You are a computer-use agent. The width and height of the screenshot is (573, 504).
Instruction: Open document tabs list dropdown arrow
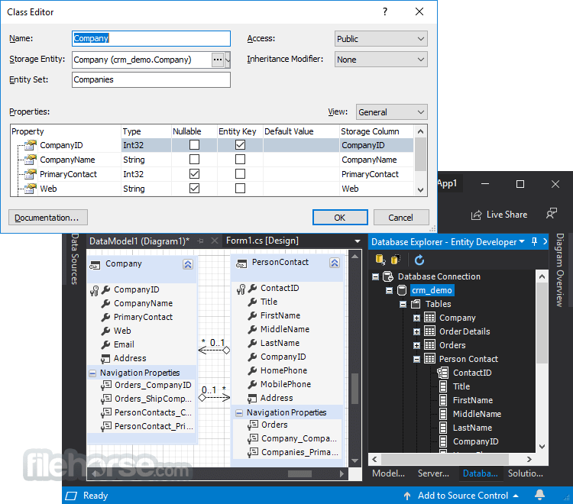(x=358, y=241)
